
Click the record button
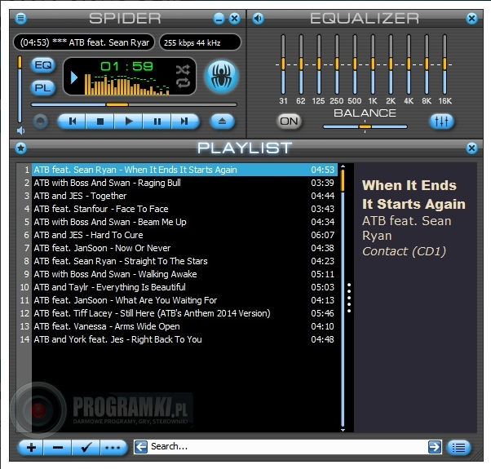[x=41, y=122]
